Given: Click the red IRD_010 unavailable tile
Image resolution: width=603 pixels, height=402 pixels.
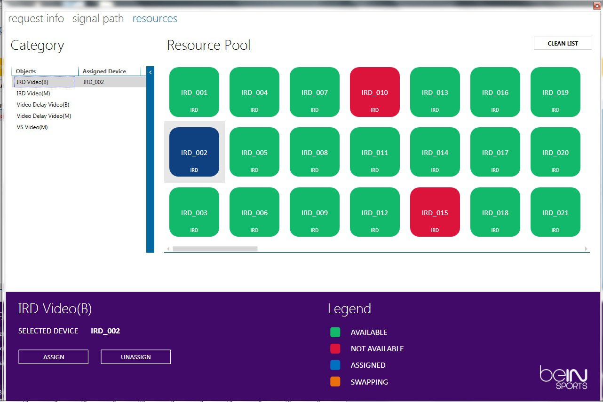Looking at the screenshot, I should (375, 92).
